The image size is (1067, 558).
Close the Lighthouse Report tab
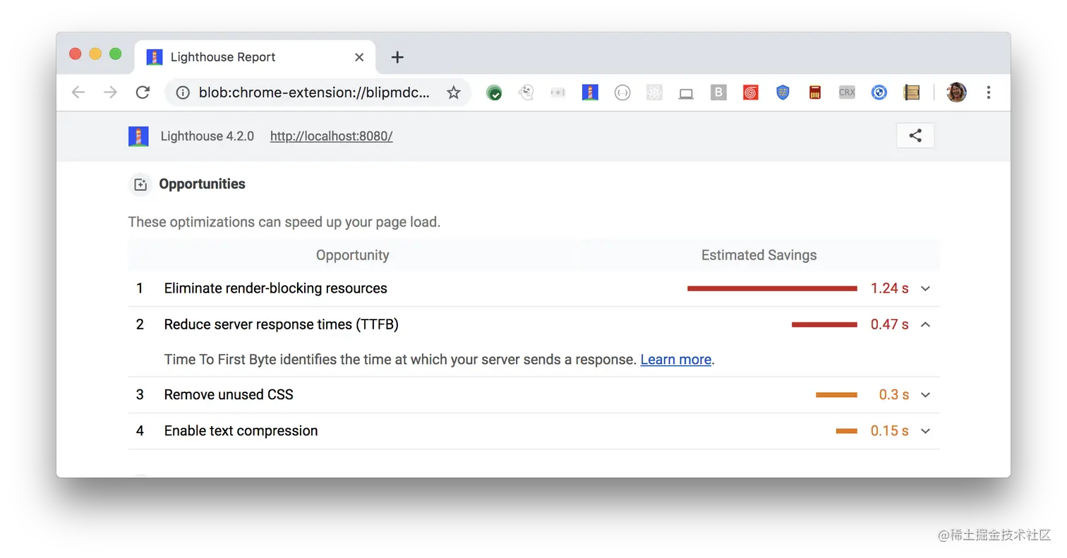pyautogui.click(x=359, y=57)
